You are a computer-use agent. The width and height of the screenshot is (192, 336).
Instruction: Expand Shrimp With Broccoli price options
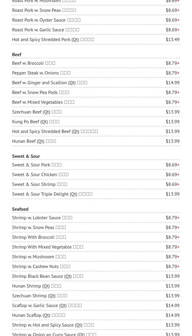click(x=178, y=237)
